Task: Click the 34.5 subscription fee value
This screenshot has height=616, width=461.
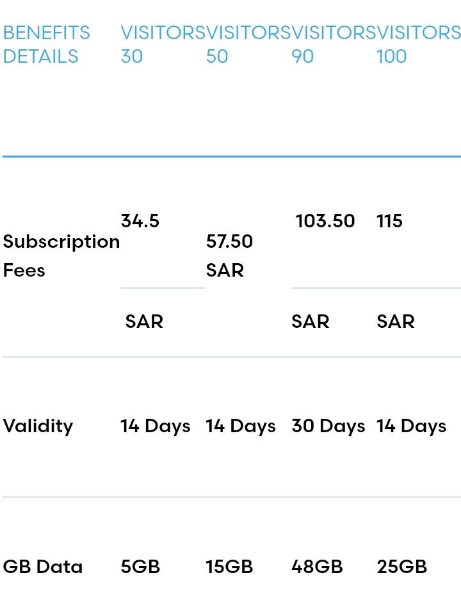Action: click(x=140, y=221)
